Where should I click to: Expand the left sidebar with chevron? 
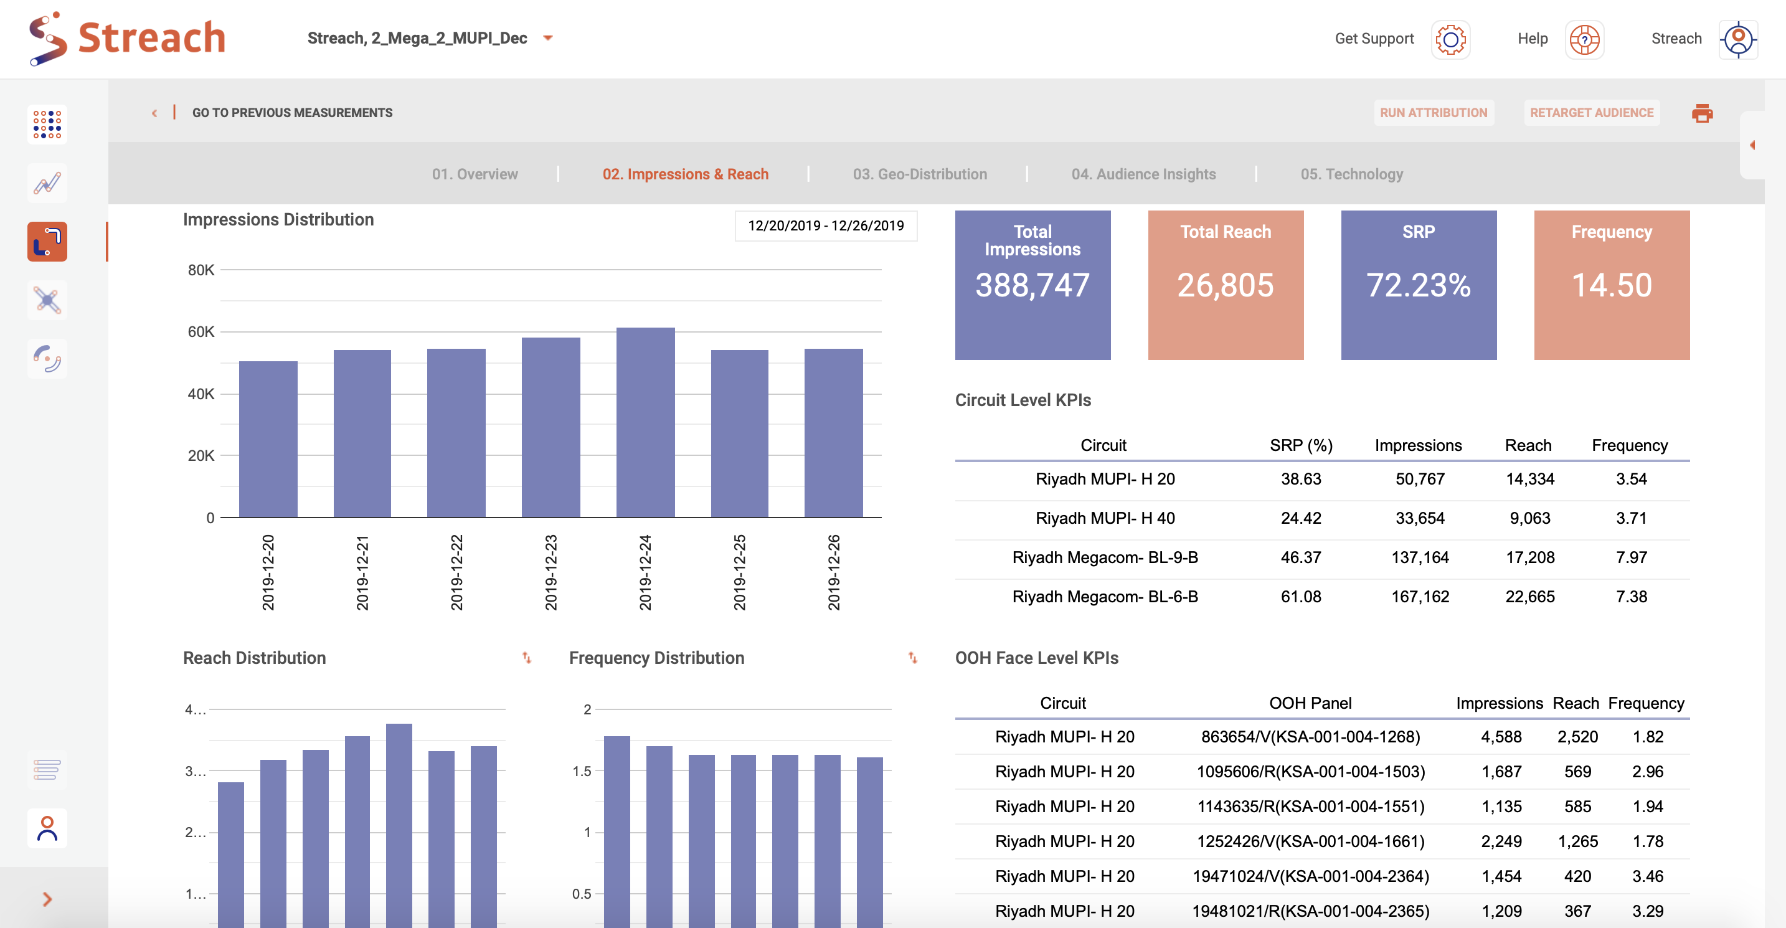[47, 899]
